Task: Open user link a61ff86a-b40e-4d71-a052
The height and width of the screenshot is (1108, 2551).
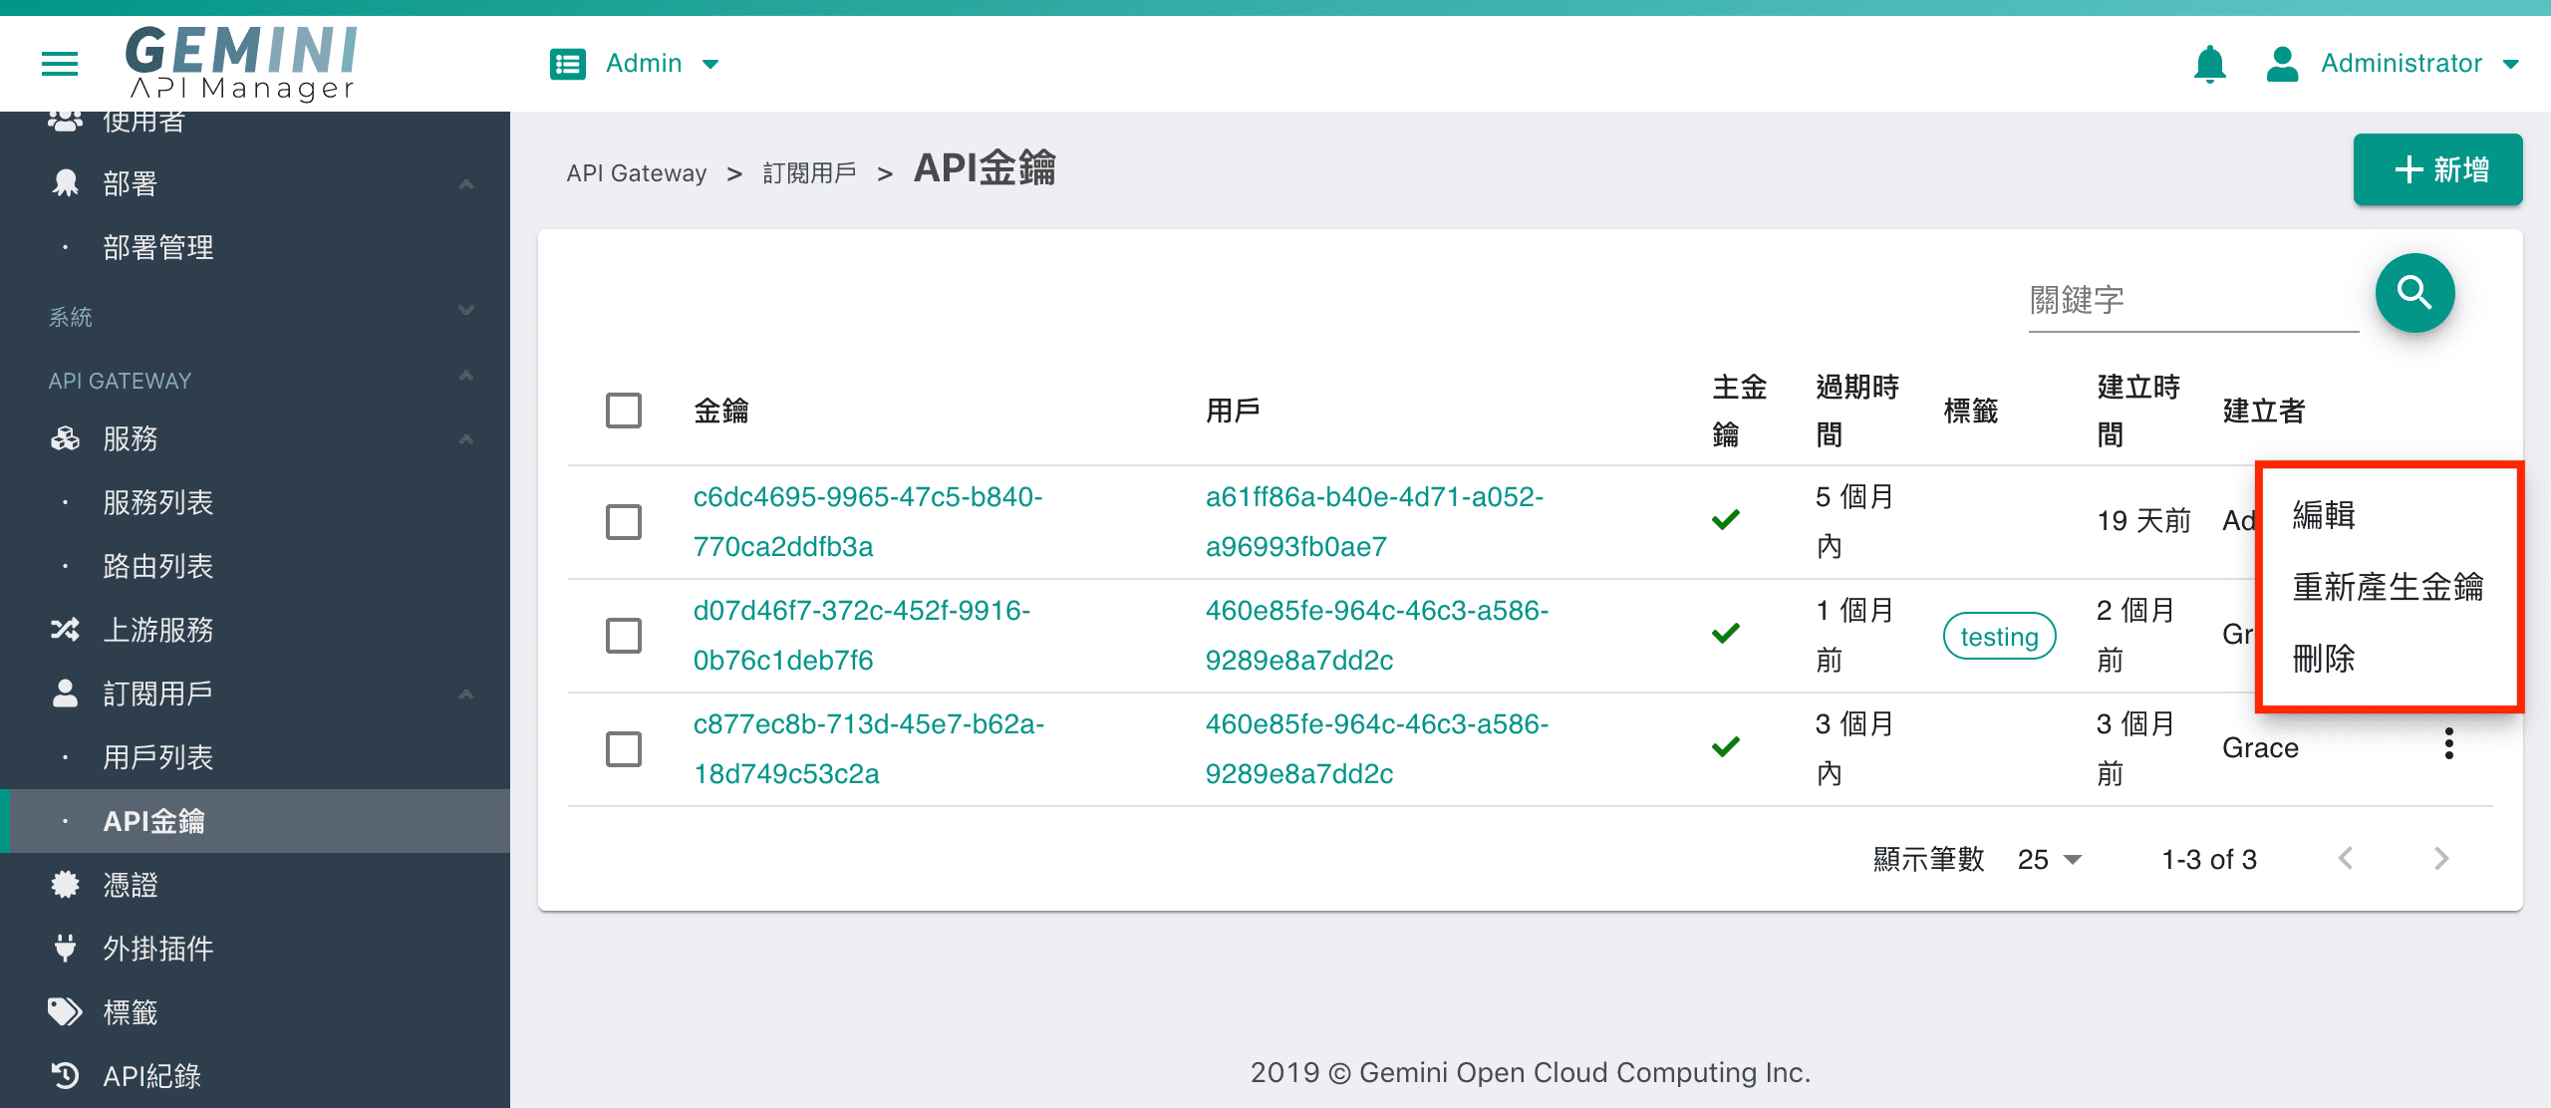Action: [1374, 521]
